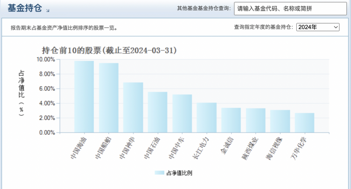The width and height of the screenshot is (351, 189).
Task: Click the 长江电力 axis label
Action: click(x=201, y=148)
